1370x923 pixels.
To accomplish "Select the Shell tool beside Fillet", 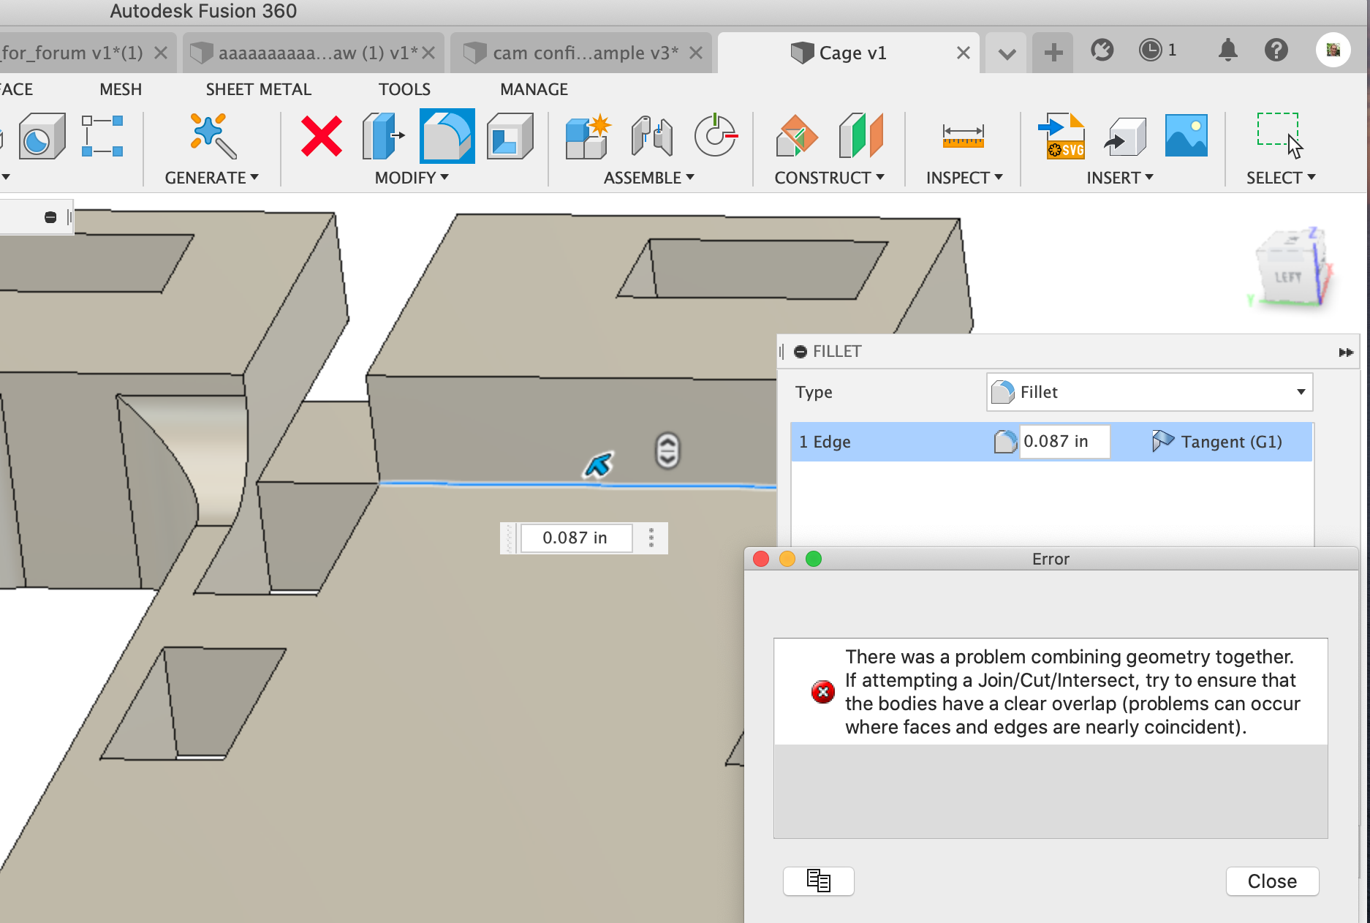I will pos(510,136).
